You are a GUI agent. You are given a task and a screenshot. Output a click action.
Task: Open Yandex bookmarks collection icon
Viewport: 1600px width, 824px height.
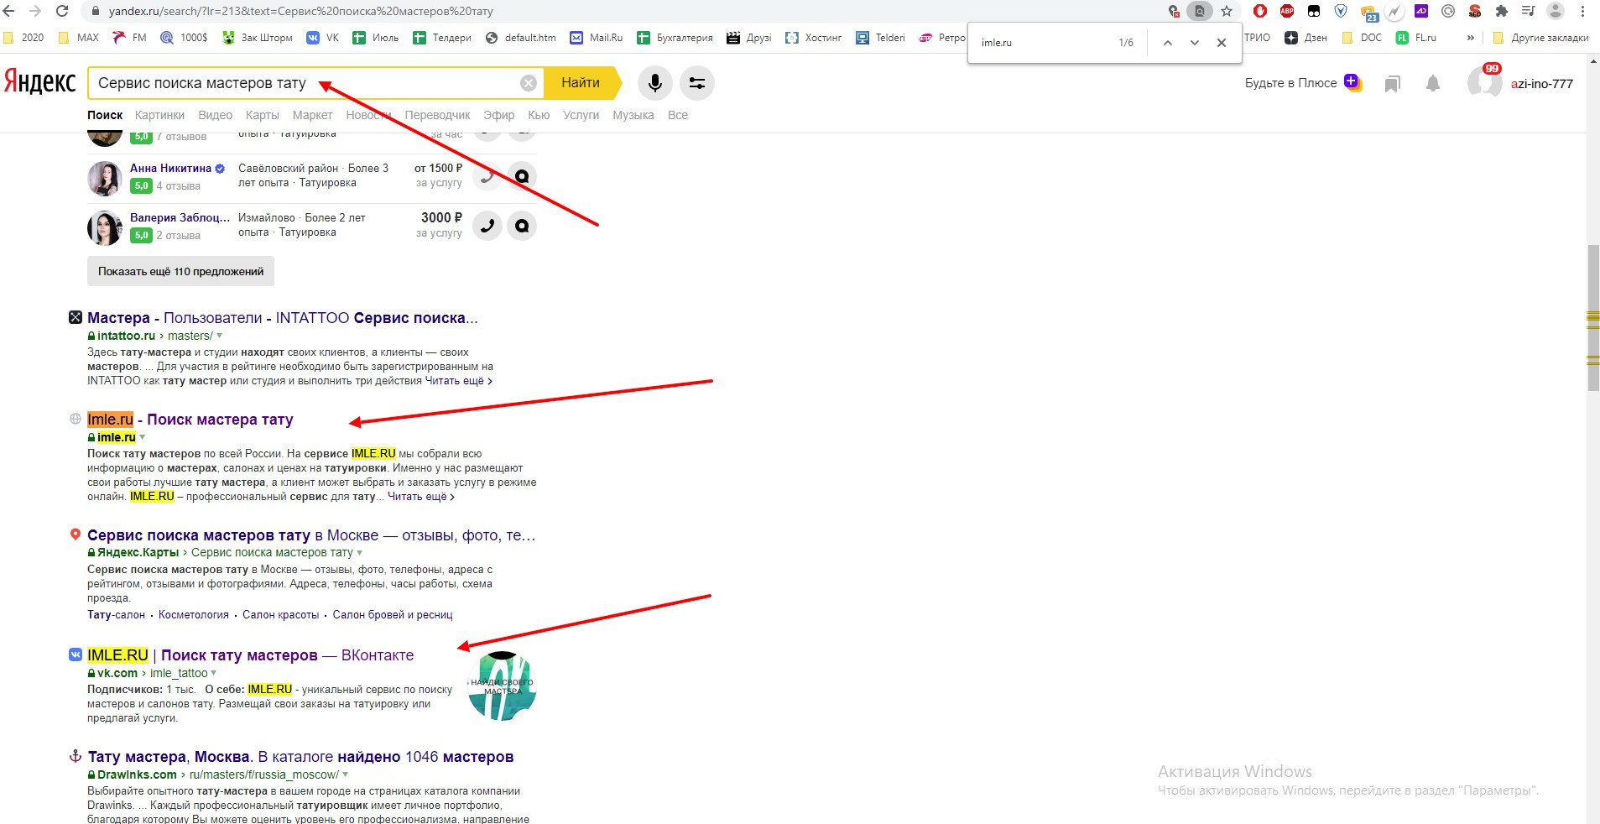point(1393,83)
